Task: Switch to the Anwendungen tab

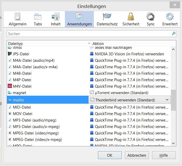Action: 79,19
